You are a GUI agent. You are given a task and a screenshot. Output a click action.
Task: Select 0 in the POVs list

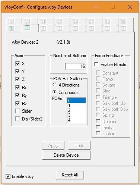point(76,100)
